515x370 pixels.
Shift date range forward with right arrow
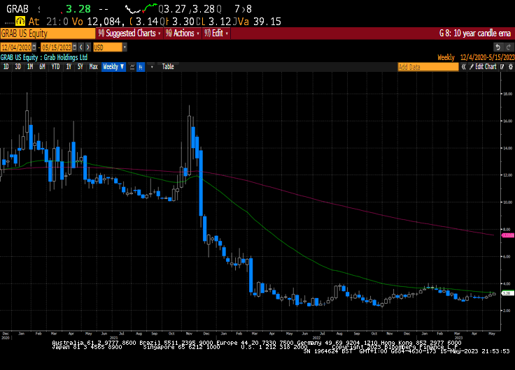pyautogui.click(x=87, y=47)
